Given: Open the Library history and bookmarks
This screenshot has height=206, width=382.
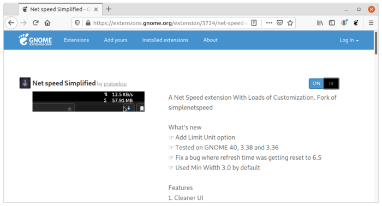Looking at the screenshot, I should click(x=320, y=23).
